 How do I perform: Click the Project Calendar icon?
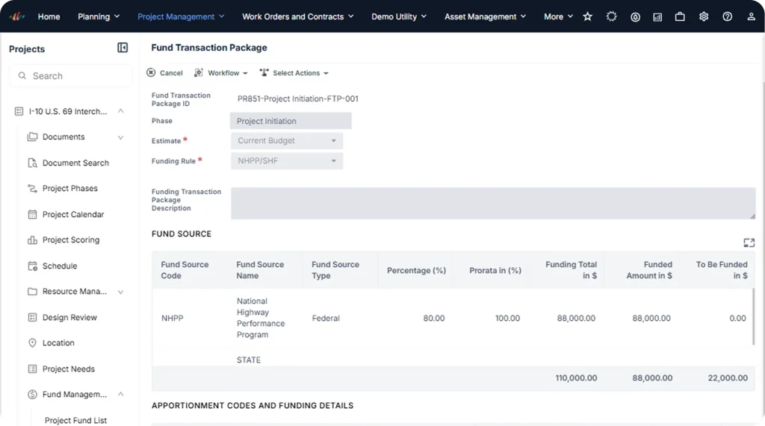(32, 214)
